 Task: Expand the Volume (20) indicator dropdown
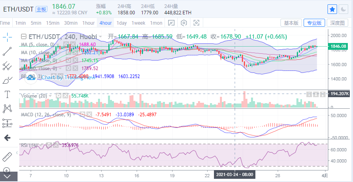[50, 96]
